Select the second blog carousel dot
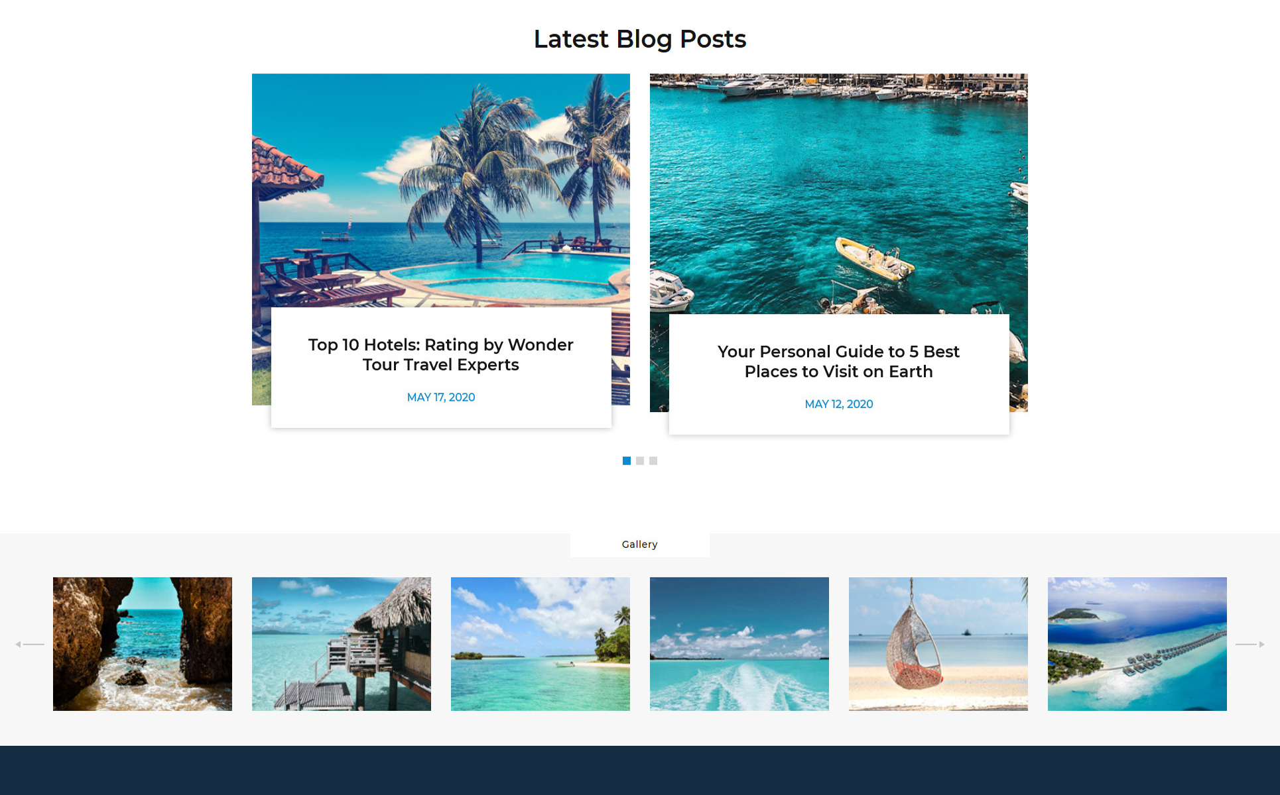The image size is (1280, 795). point(640,460)
